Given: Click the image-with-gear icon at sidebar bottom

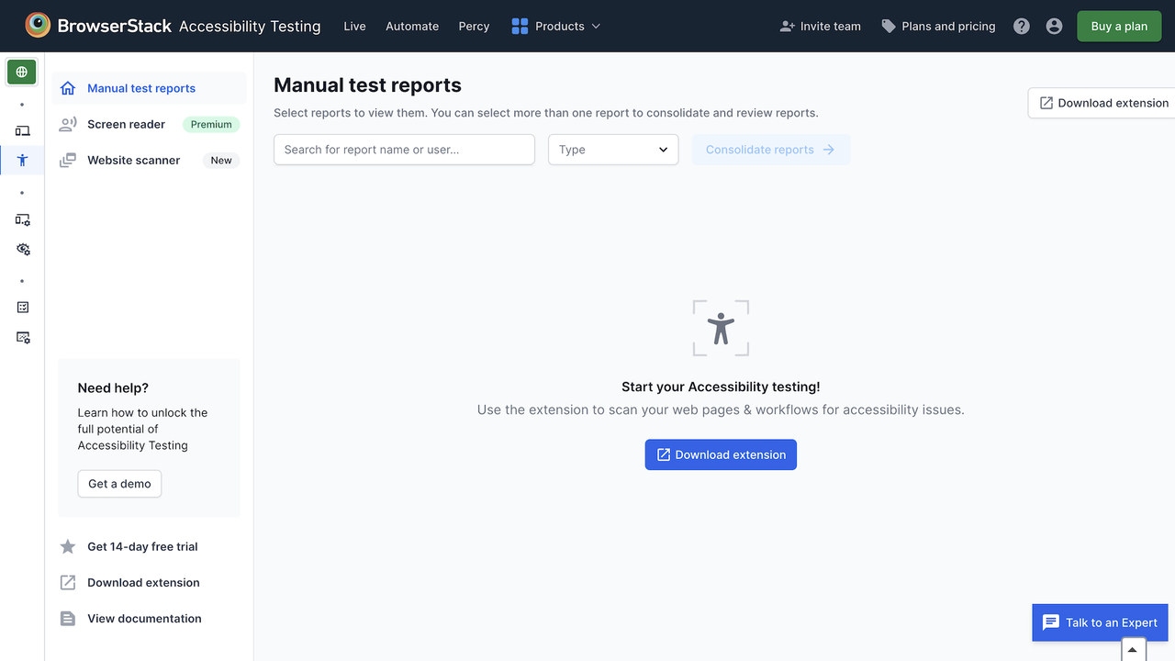Looking at the screenshot, I should (22, 337).
